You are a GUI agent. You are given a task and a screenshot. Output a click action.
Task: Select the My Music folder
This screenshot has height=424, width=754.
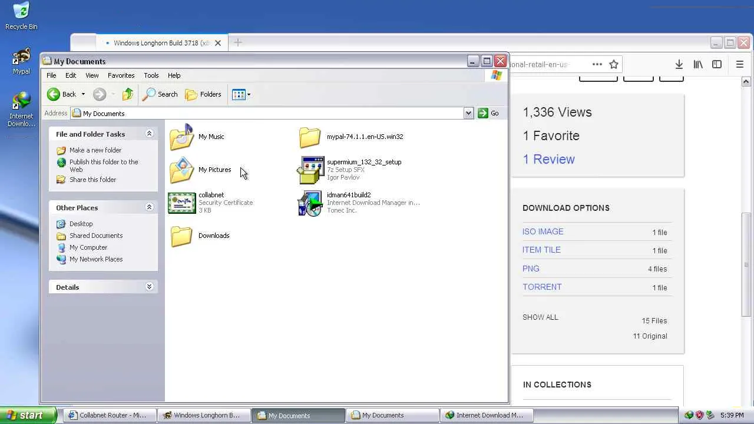click(197, 137)
